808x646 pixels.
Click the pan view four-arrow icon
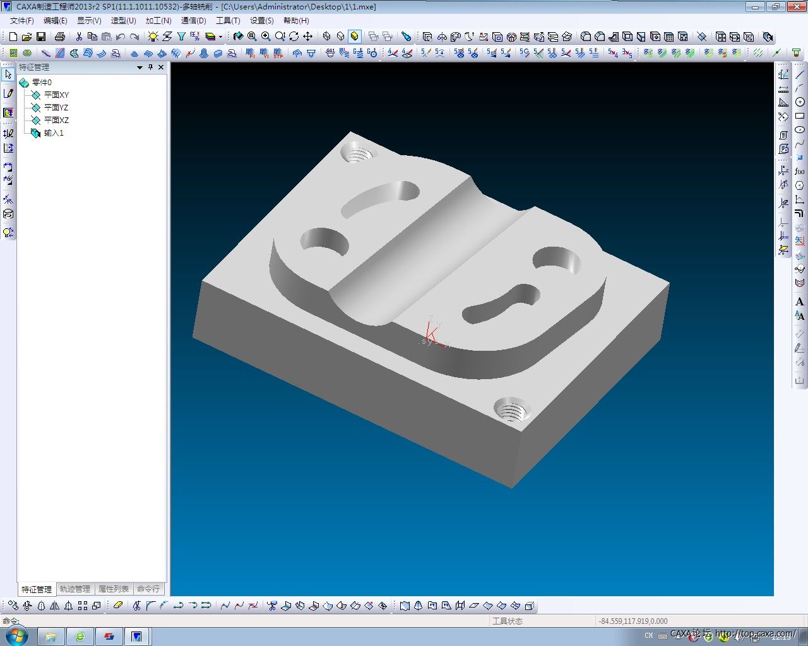[308, 37]
